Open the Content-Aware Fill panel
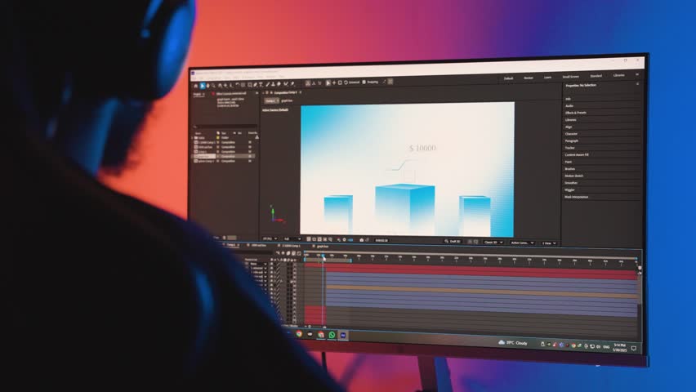Screen dimensions: 696x392 pos(578,154)
